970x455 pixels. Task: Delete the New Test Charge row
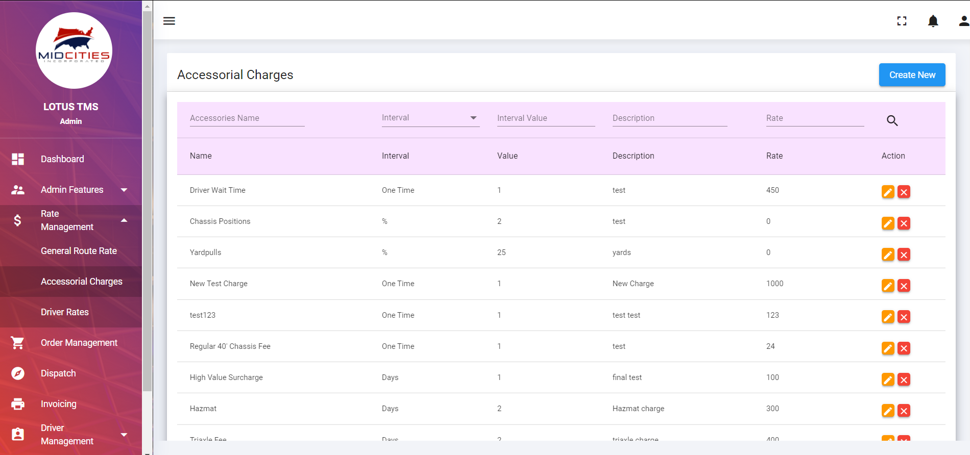pyautogui.click(x=904, y=286)
